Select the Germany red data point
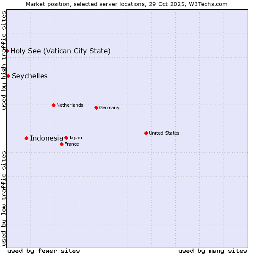This screenshot has width=254, height=254. coord(96,108)
